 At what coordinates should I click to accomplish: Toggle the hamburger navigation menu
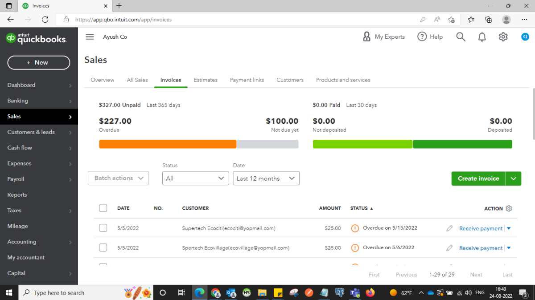pyautogui.click(x=90, y=37)
